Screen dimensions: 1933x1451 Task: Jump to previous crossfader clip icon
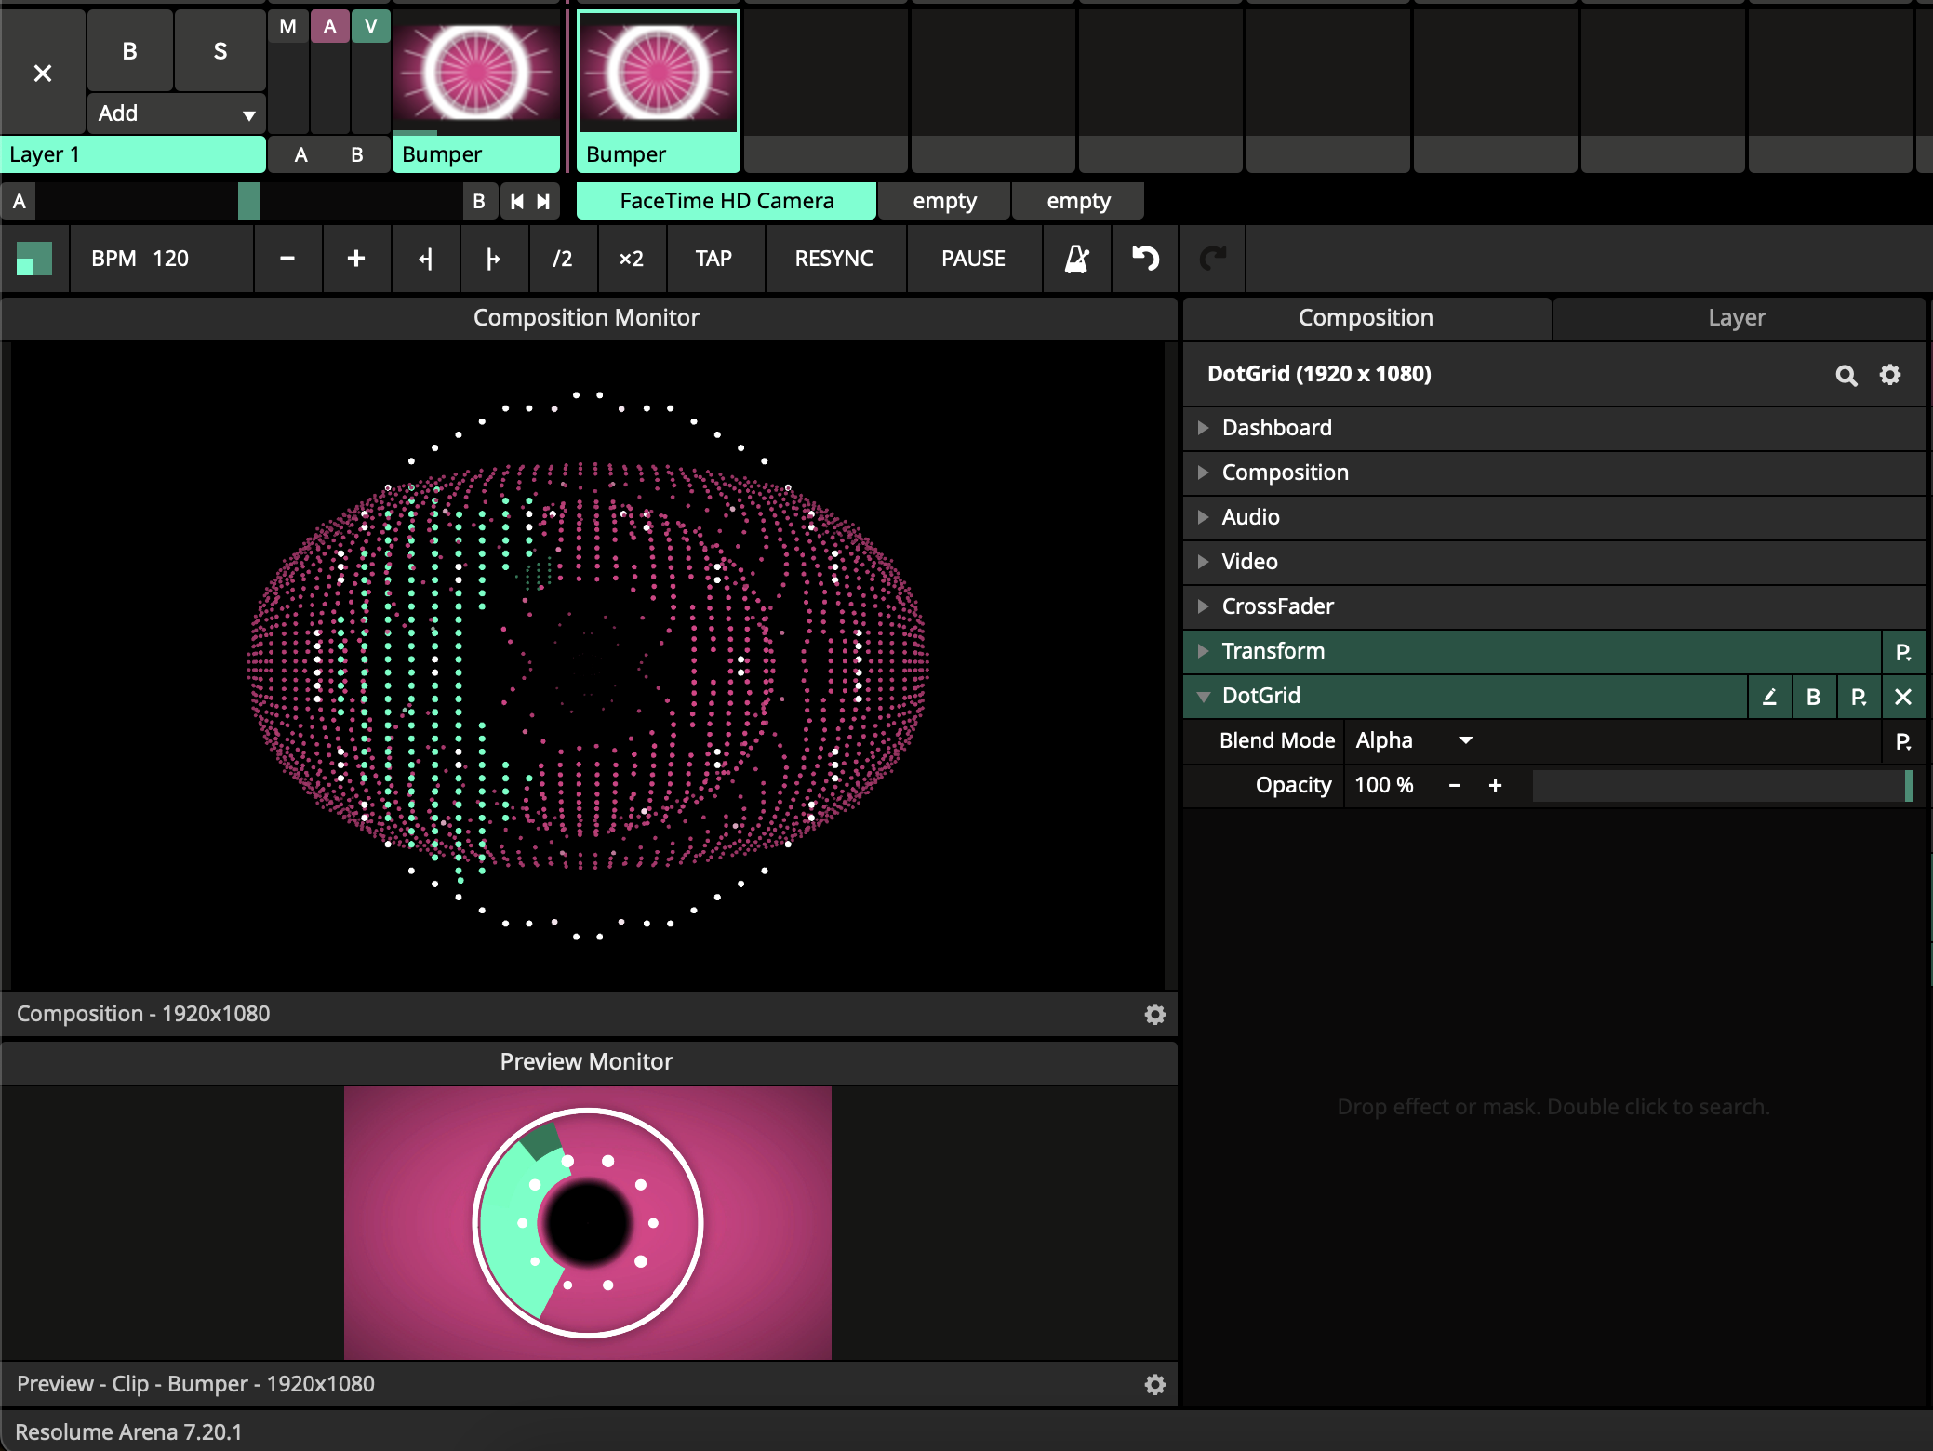click(517, 201)
